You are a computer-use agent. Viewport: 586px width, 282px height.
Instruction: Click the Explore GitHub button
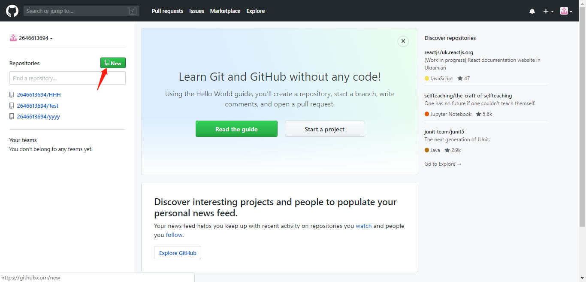click(x=178, y=253)
